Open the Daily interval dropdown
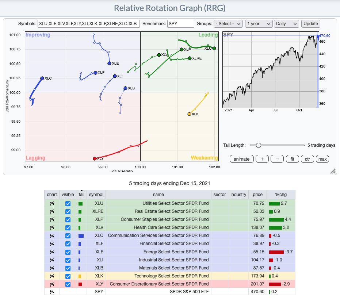Image resolution: width=340 pixels, height=299 pixels. pyautogui.click(x=286, y=24)
